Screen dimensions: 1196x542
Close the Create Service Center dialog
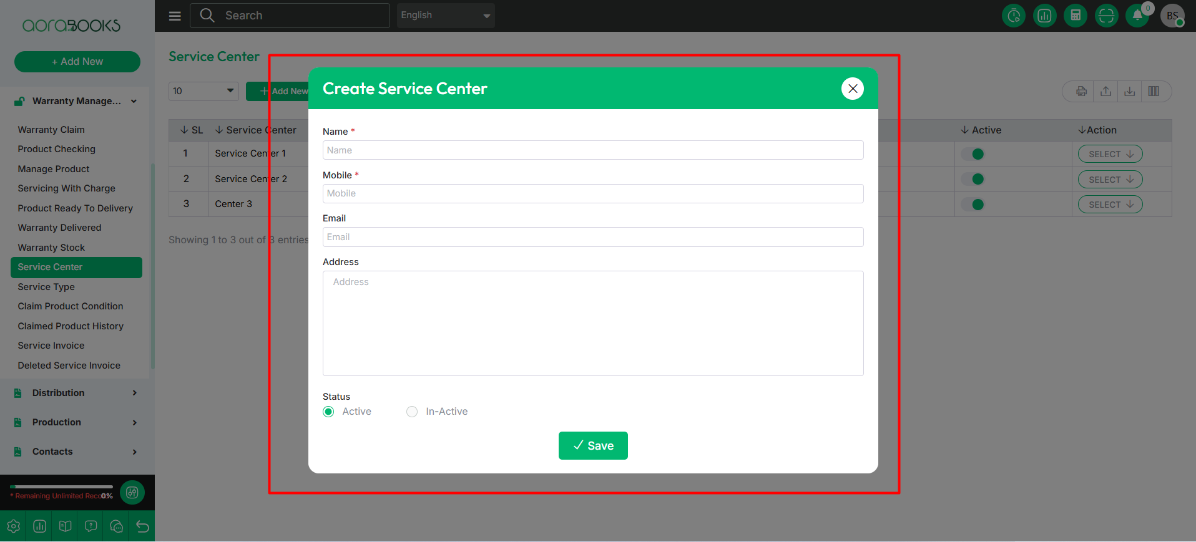852,89
